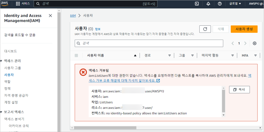This screenshot has height=132, width=264.
Task: Open 역할 in the sidebar
Action: 7,82
